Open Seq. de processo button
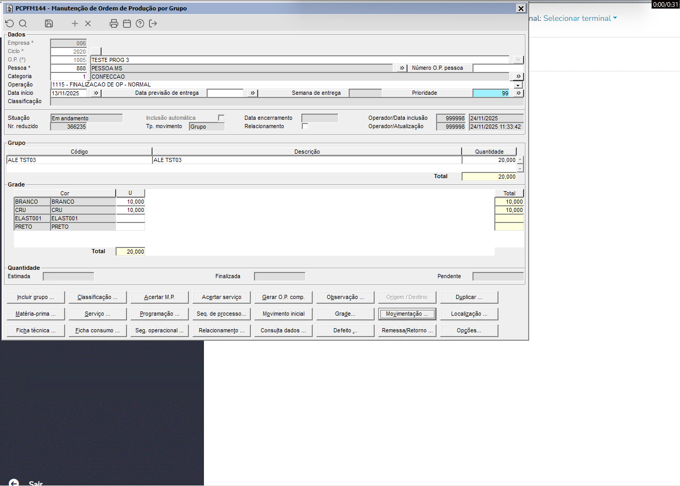Screen dimensions: 680x486 click(x=222, y=314)
